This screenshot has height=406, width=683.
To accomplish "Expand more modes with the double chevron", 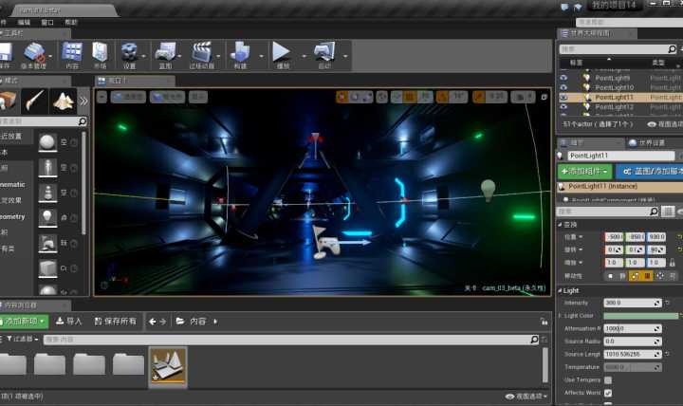I will (x=83, y=101).
